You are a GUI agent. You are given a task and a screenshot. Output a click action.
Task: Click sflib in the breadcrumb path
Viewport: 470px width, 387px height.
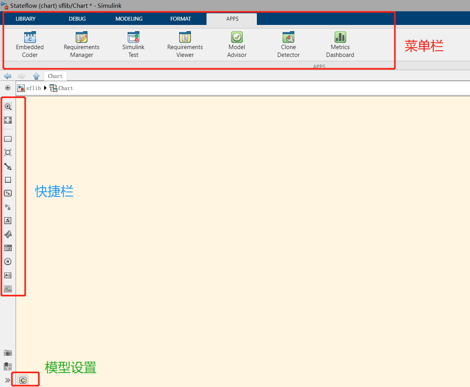(33, 88)
